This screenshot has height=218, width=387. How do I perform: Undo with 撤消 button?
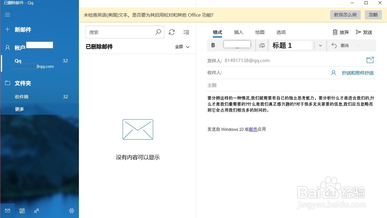coord(340,45)
